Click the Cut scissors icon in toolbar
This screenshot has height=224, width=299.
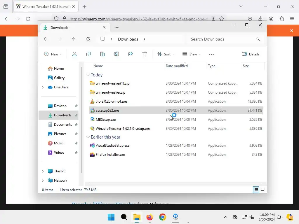pos(74,54)
